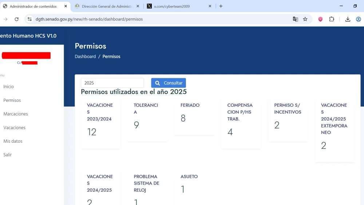Bookmark this page with the star icon
Screen dimensions: 364x205
click(x=305, y=19)
